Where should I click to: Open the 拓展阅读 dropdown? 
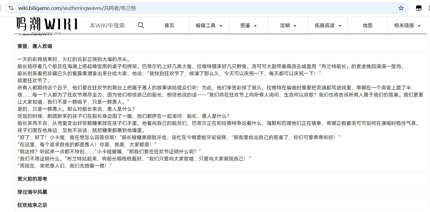click(x=327, y=26)
